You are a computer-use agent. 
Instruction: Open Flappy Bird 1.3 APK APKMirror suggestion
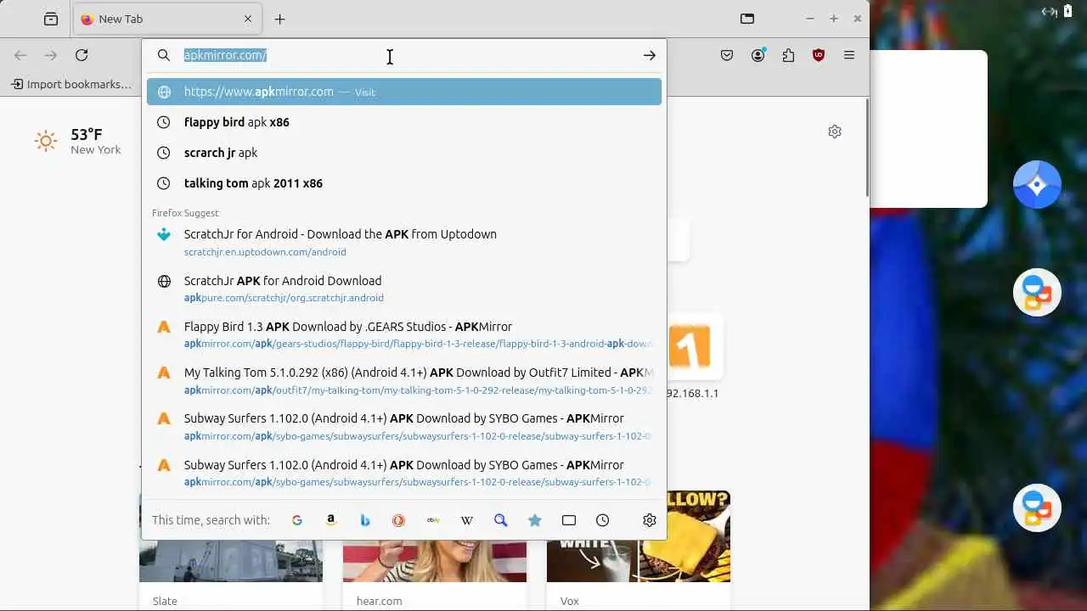click(x=404, y=334)
